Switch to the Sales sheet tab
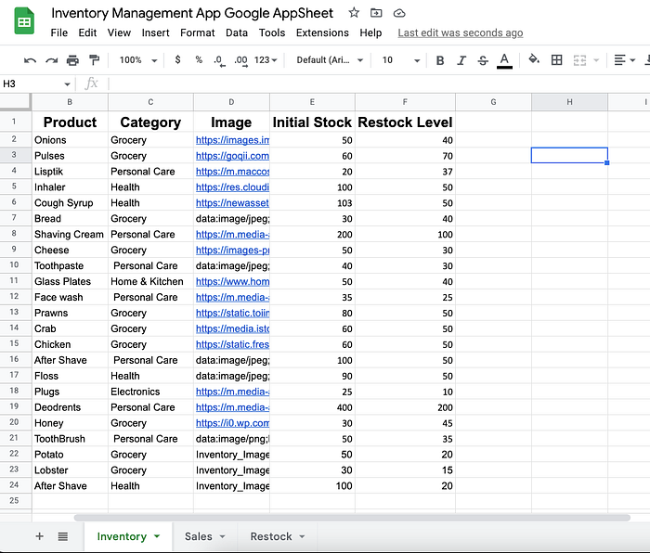This screenshot has height=553, width=650. pyautogui.click(x=205, y=536)
